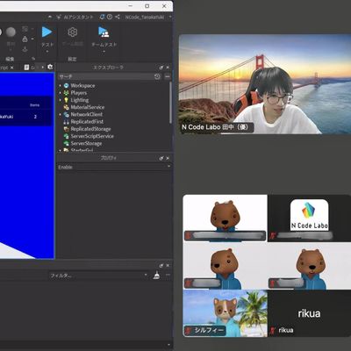Open the properties filter dropdown arrow

(x=168, y=167)
